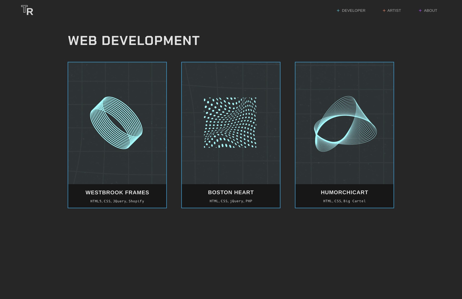The width and height of the screenshot is (462, 299).
Task: Open the Westbrook Frames ring artwork
Action: (116, 123)
